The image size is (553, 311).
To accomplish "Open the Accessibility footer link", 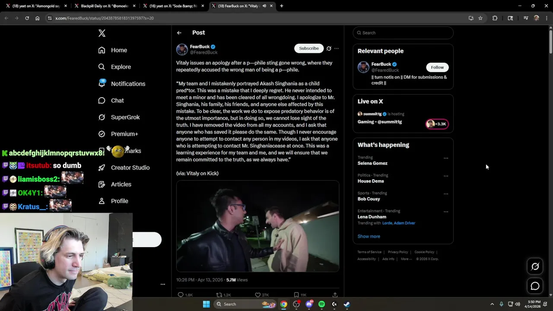I will click(366, 259).
